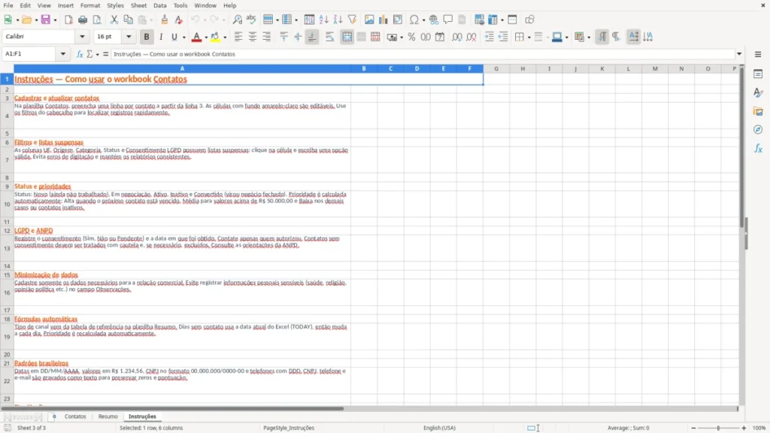This screenshot has height=433, width=770.
Task: Align cell contents to top
Action: (283, 37)
